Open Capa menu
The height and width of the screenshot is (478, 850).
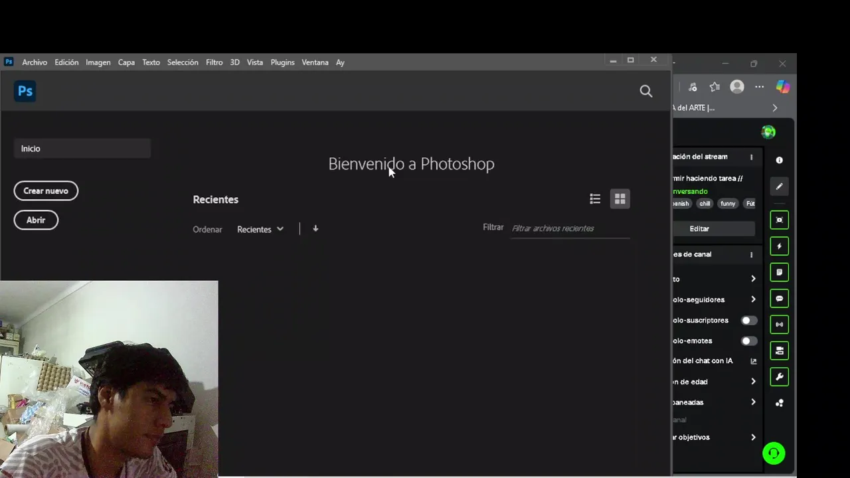126,62
